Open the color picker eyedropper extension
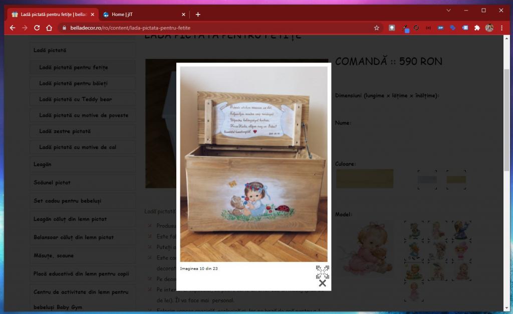 (x=405, y=28)
